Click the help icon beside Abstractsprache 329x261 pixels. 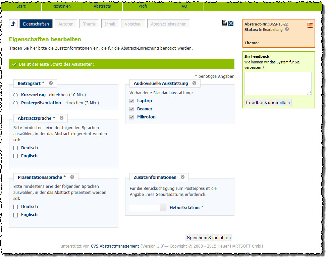coord(61,118)
